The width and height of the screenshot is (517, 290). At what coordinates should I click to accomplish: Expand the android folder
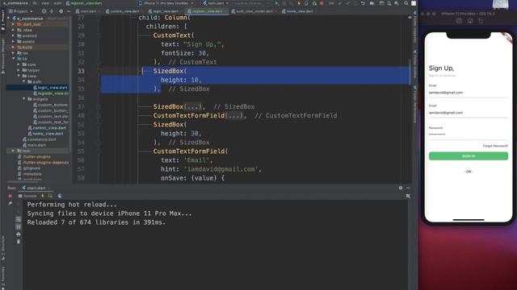14,35
